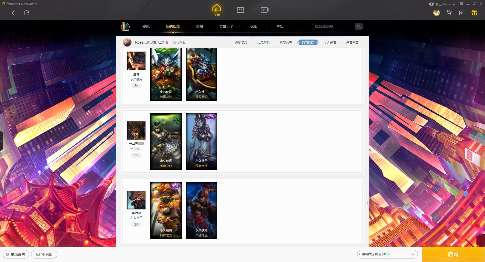Click the 兰博 champion portrait
The height and width of the screenshot is (262, 485).
click(136, 61)
